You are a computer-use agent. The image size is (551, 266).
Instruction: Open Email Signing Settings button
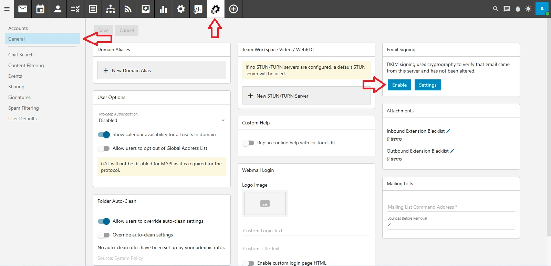coord(427,85)
